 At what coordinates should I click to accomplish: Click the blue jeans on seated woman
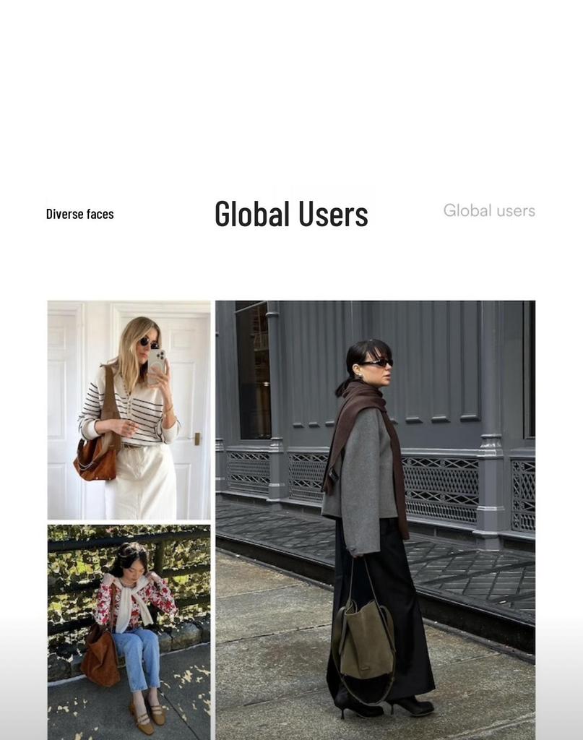tap(137, 656)
